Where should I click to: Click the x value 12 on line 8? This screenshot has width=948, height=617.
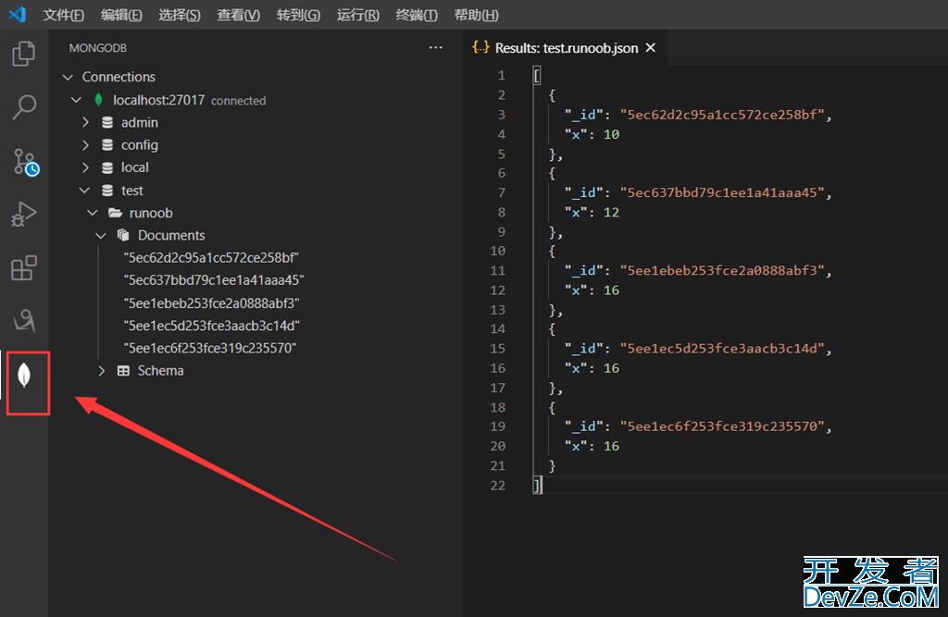pos(611,212)
